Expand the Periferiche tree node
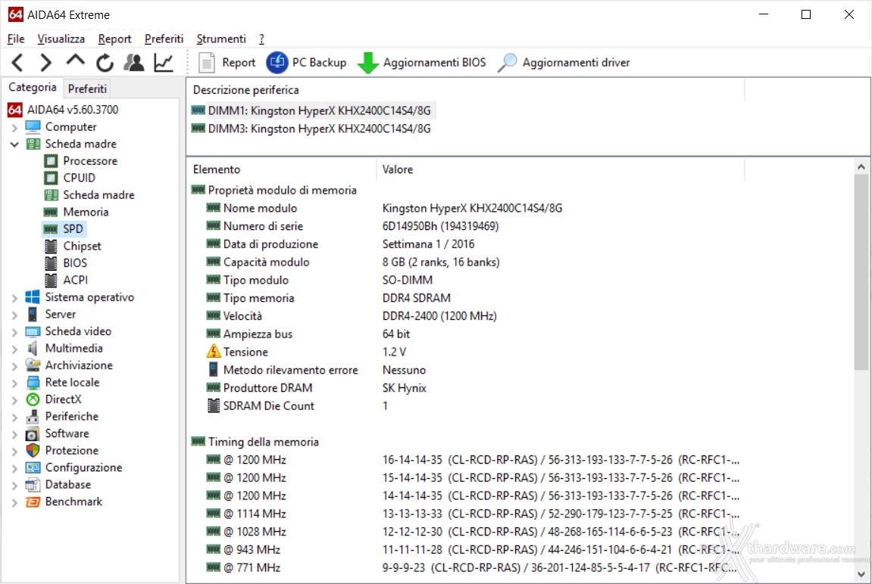The width and height of the screenshot is (872, 584). coord(14,417)
